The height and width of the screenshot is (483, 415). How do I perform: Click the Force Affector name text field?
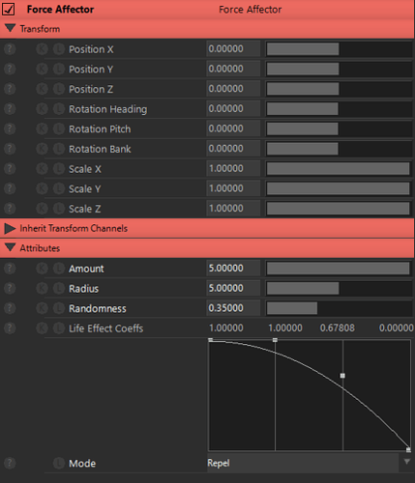click(x=250, y=10)
